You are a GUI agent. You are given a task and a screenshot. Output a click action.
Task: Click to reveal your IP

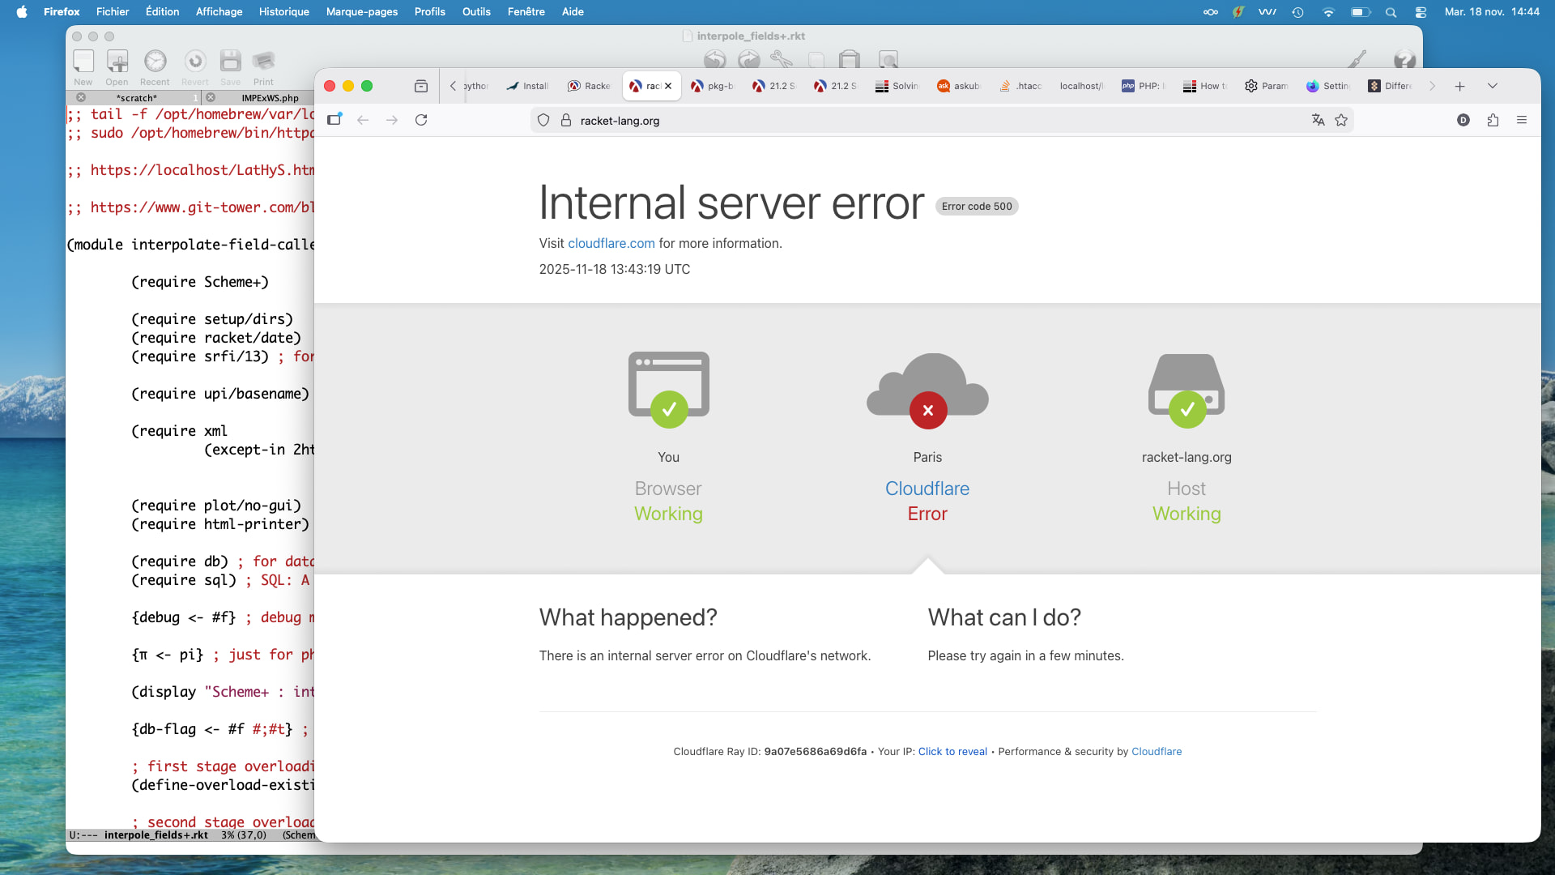[x=952, y=752]
